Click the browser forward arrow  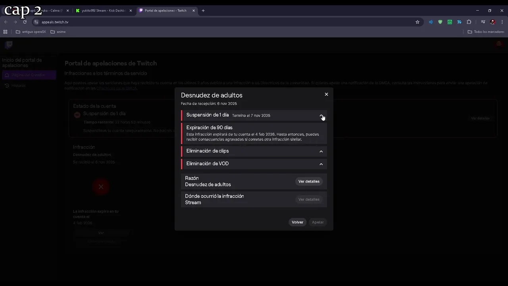click(15, 22)
